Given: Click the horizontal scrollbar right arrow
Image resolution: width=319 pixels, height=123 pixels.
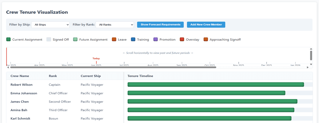Looking at the screenshot, I should tap(308, 67).
